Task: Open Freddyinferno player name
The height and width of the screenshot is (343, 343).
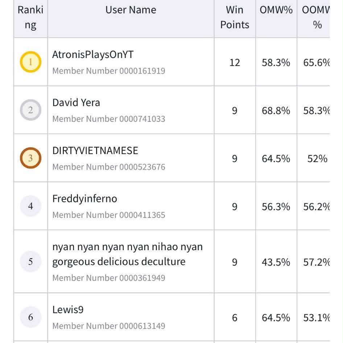Action: [84, 199]
